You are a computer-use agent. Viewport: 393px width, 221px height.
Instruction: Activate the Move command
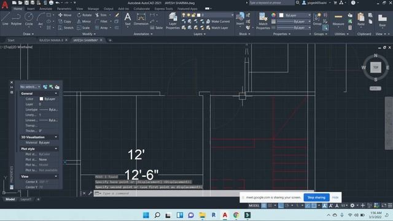click(x=65, y=15)
